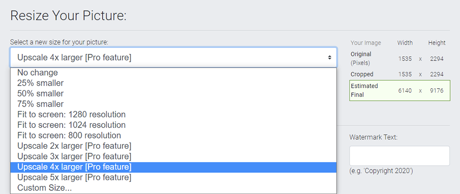Choose 'Upscale 5x larger [Pro feature]'
The width and height of the screenshot is (460, 194).
click(173, 177)
